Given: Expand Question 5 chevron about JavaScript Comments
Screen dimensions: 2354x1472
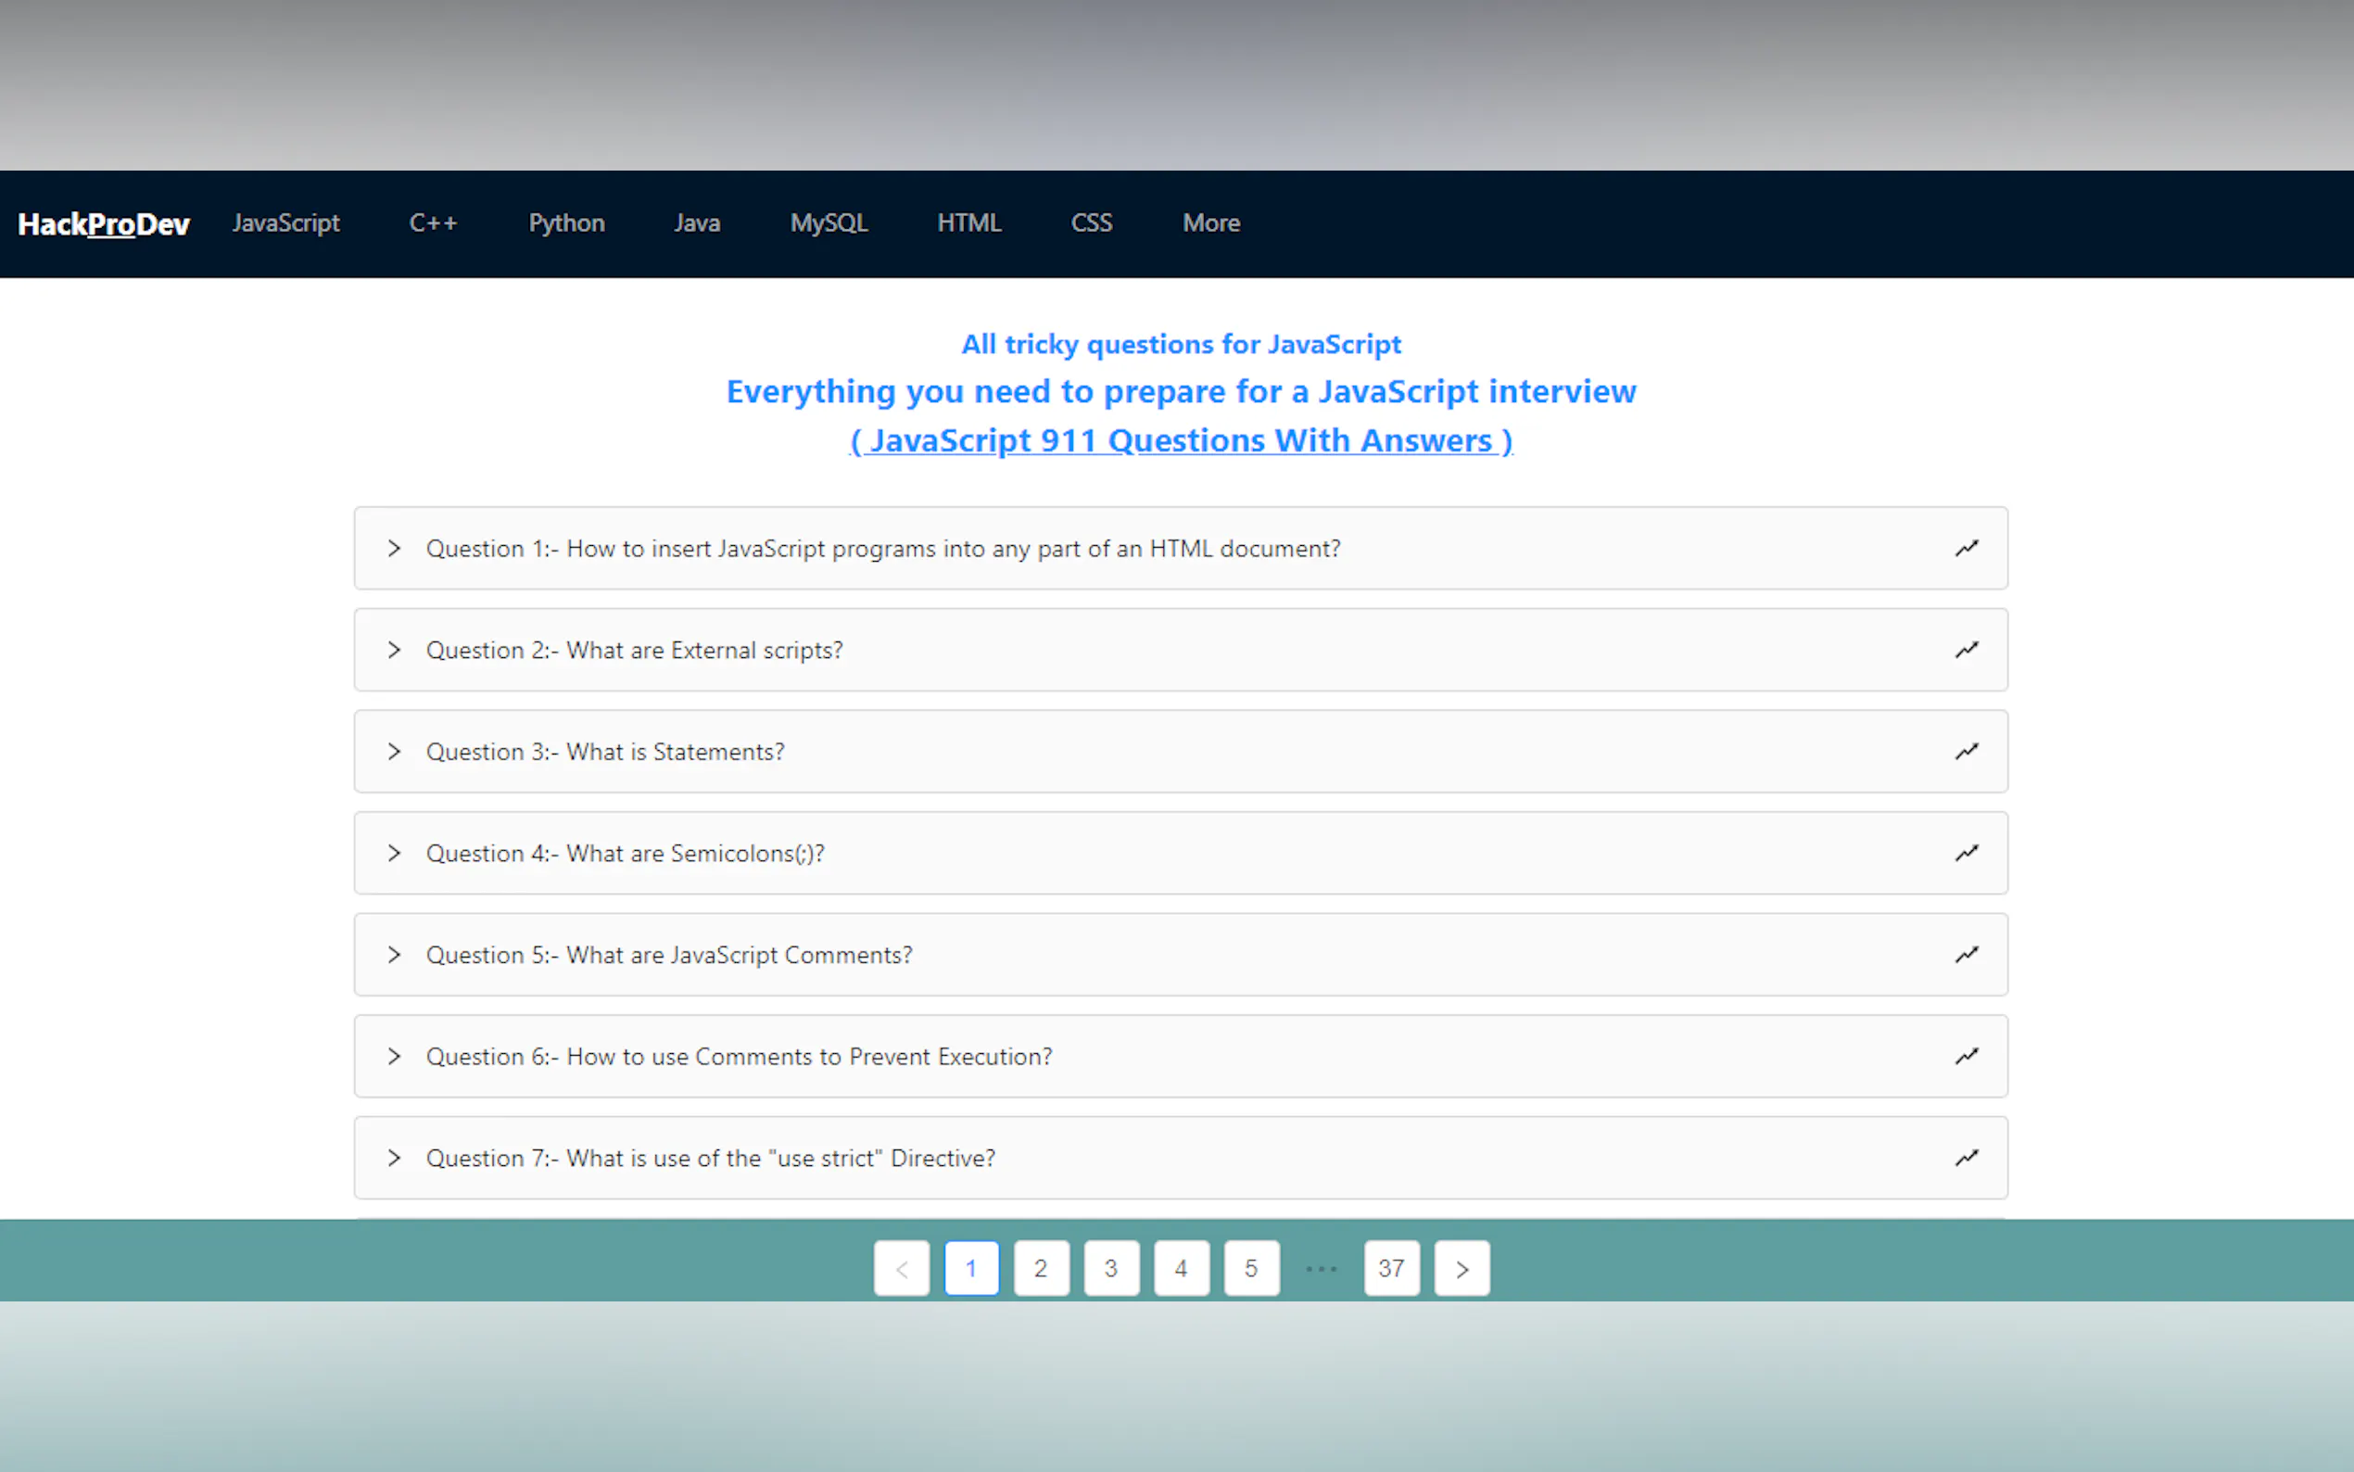Looking at the screenshot, I should coord(394,954).
